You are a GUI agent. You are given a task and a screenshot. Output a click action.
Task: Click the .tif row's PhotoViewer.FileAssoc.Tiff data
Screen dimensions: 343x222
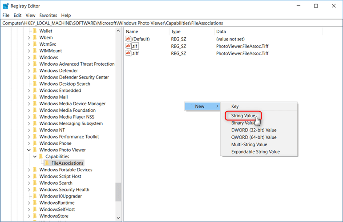[x=242, y=46]
